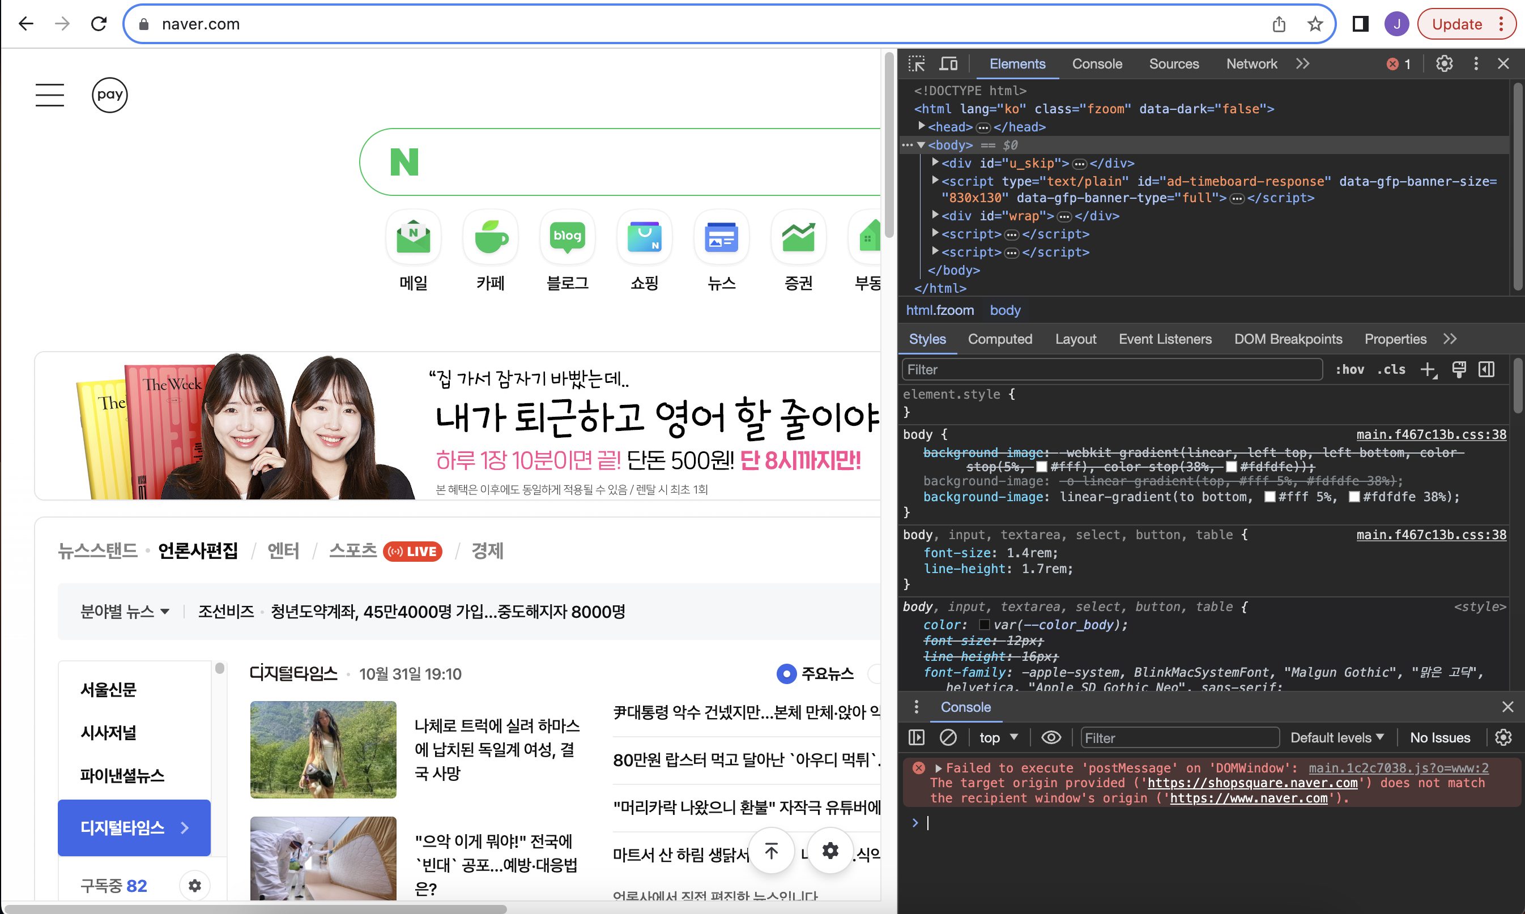Expand the ad-timeboard-response script node
The width and height of the screenshot is (1525, 914).
935,181
